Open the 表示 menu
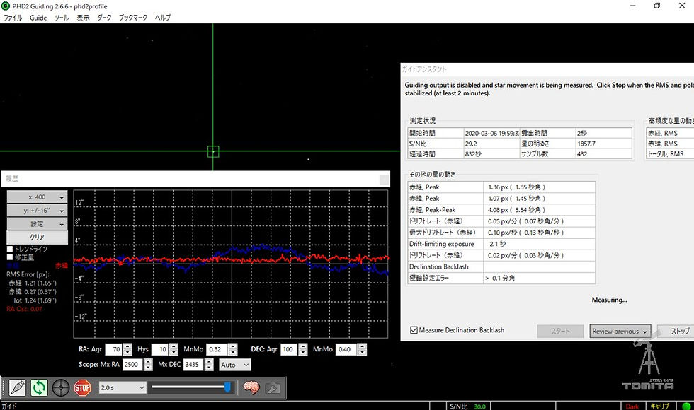This screenshot has height=410, width=694. (x=84, y=18)
